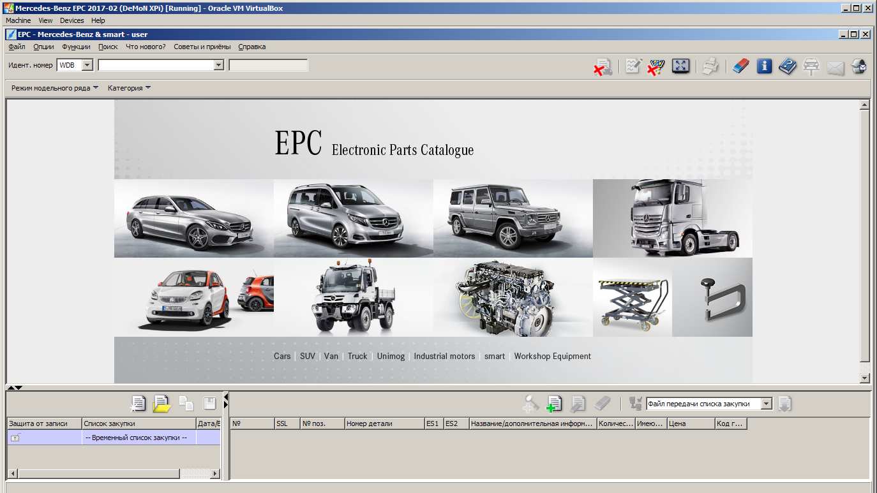
Task: Click the Actros truck image
Action: (x=673, y=218)
